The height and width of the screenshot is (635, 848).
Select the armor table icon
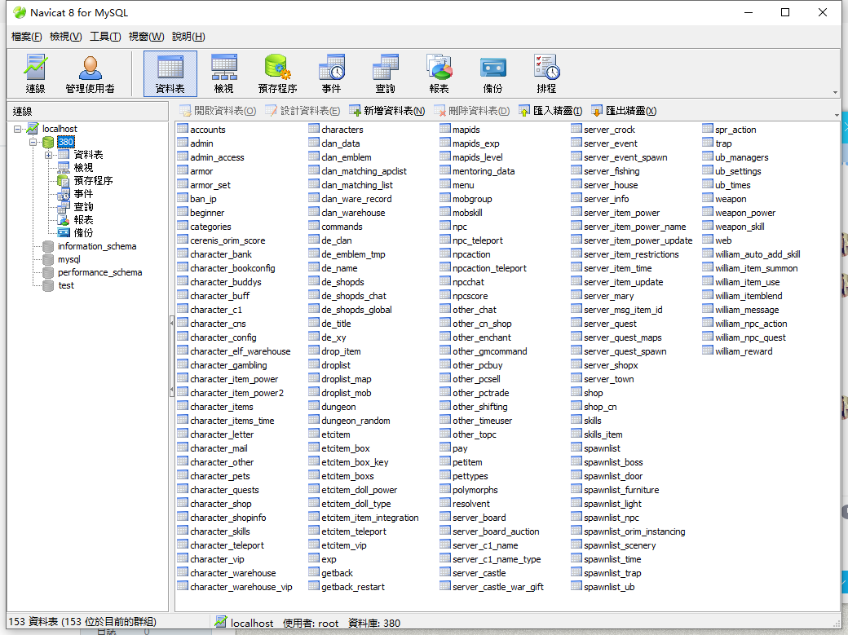tap(183, 170)
